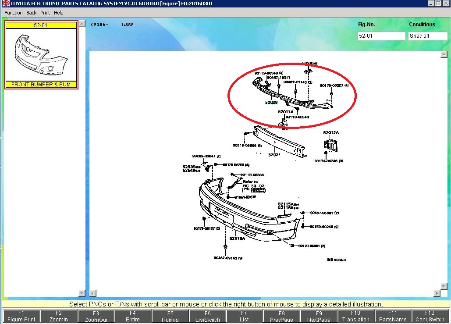
Task: Go to next page with F9 NextPage
Action: click(319, 316)
